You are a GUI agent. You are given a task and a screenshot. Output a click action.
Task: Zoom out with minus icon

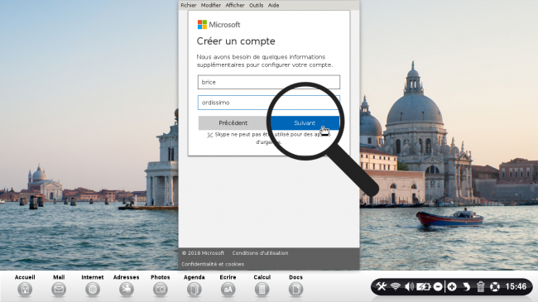tap(438, 286)
